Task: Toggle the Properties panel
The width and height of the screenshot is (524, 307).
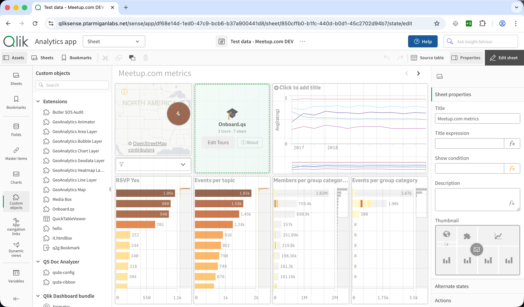Action: (466, 58)
